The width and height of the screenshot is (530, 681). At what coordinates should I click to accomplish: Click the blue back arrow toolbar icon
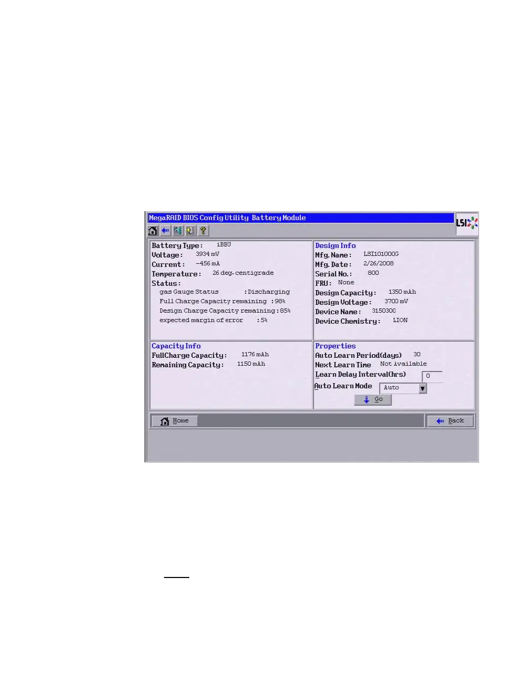[x=166, y=231]
